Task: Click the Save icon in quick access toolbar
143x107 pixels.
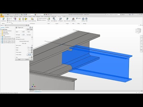Action: pos(8,15)
